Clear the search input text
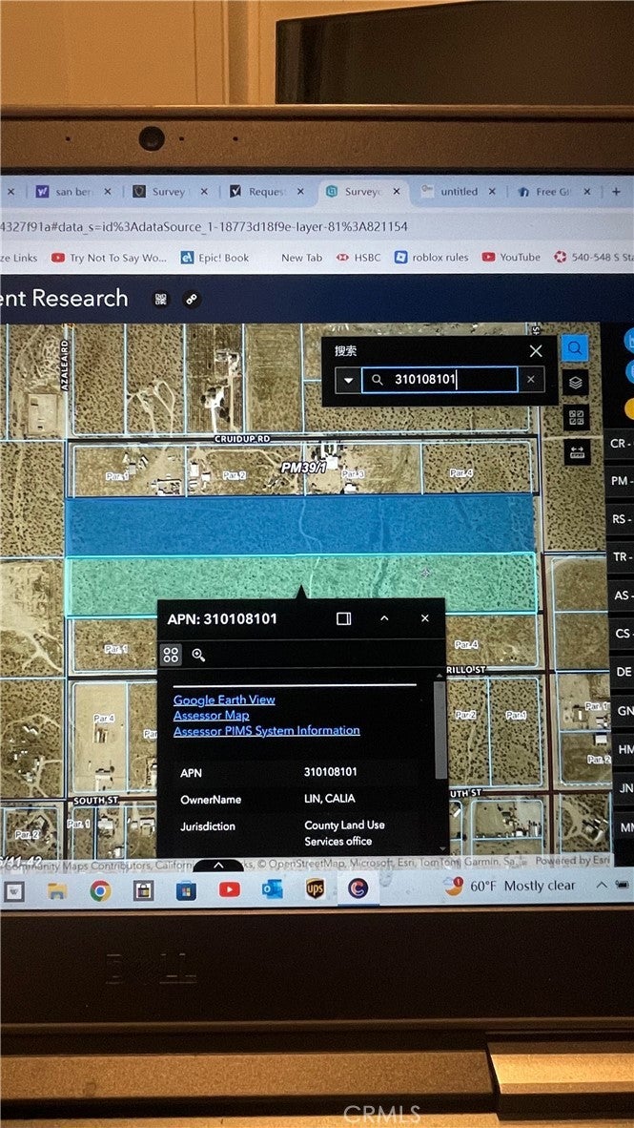Viewport: 634px width, 1128px height. (530, 380)
